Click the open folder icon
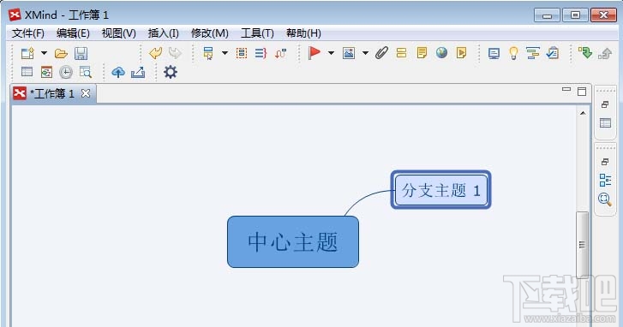This screenshot has height=327, width=623. click(61, 53)
